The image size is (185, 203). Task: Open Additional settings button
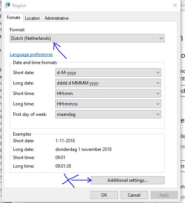tap(127, 180)
